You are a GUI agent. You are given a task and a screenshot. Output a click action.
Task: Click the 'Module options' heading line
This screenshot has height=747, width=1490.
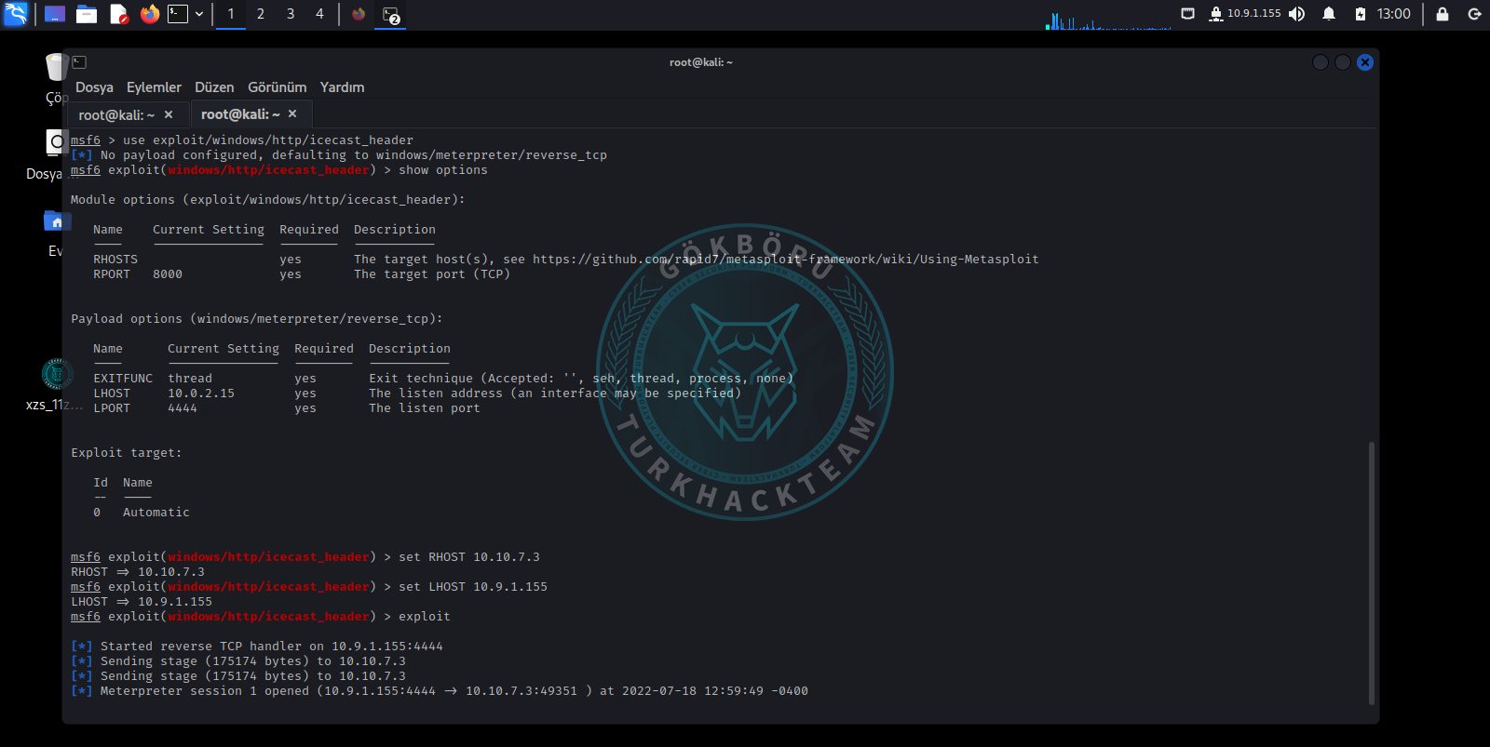[x=268, y=200]
